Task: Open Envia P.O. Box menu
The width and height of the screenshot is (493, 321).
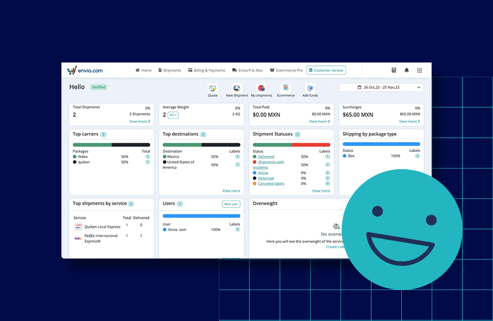Action: 248,71
